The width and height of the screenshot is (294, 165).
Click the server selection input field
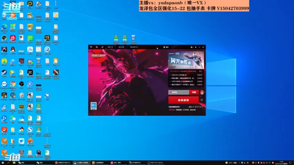pos(179,92)
